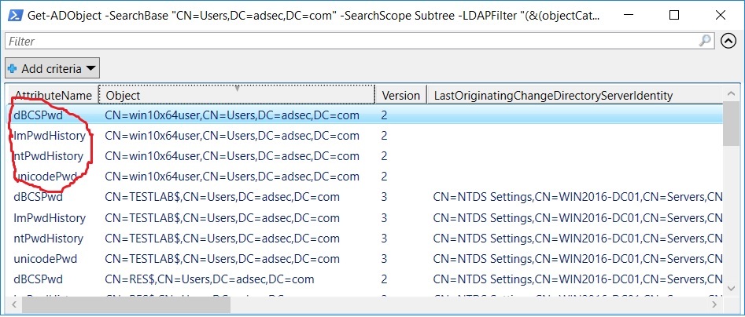Screen dimensions: 745x317
Task: Sort by the AttributeName column header
Action: click(x=52, y=95)
